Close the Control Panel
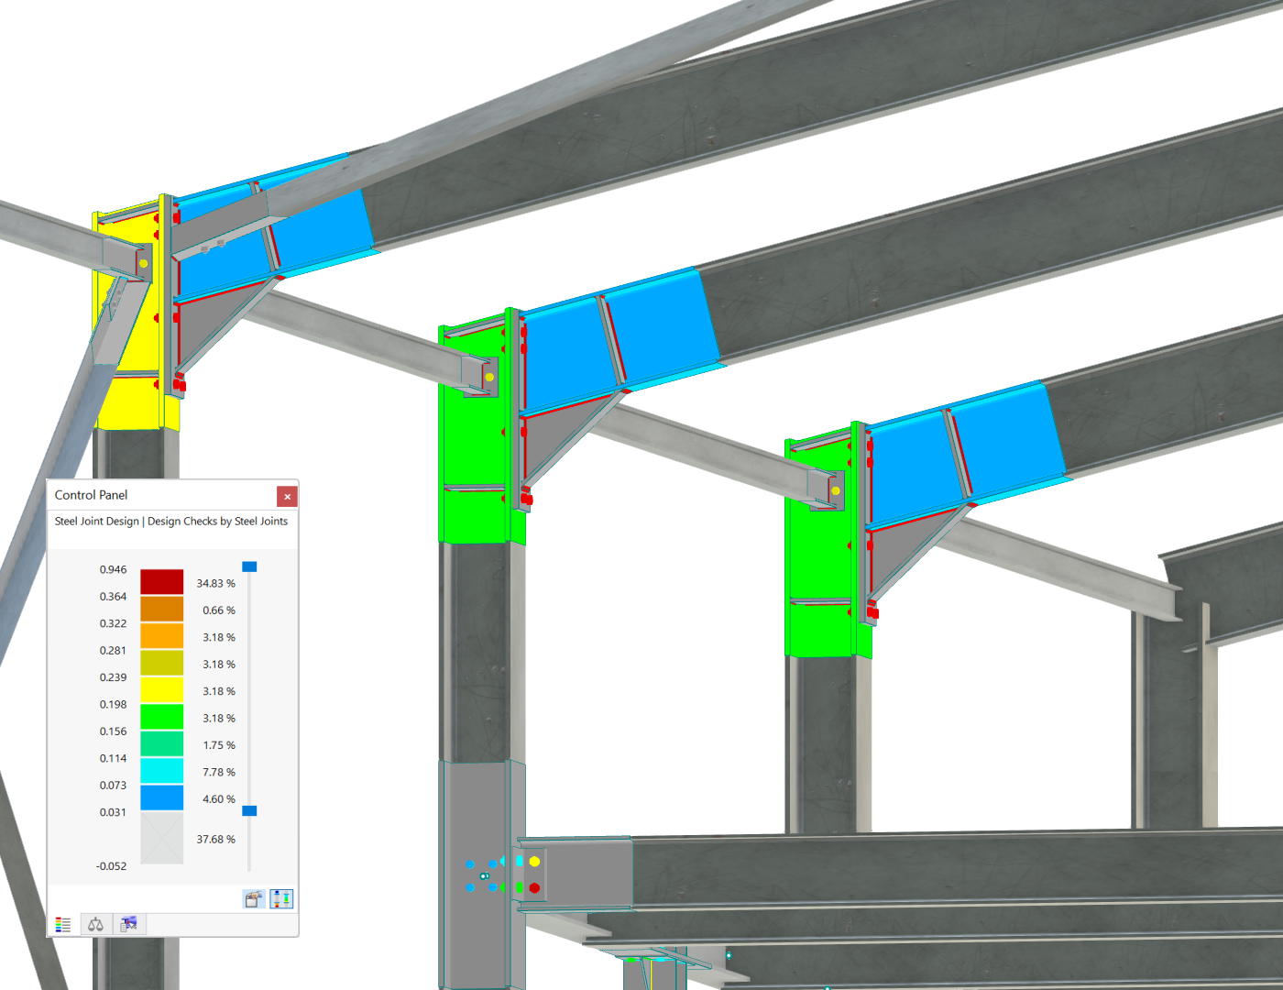1283x990 pixels. [x=287, y=496]
